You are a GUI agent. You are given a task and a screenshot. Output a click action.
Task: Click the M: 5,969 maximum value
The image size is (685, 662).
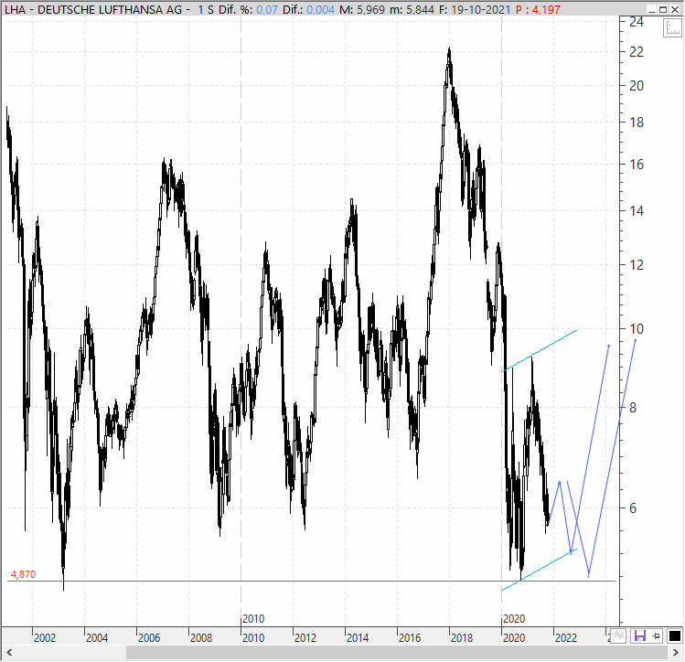tap(362, 9)
